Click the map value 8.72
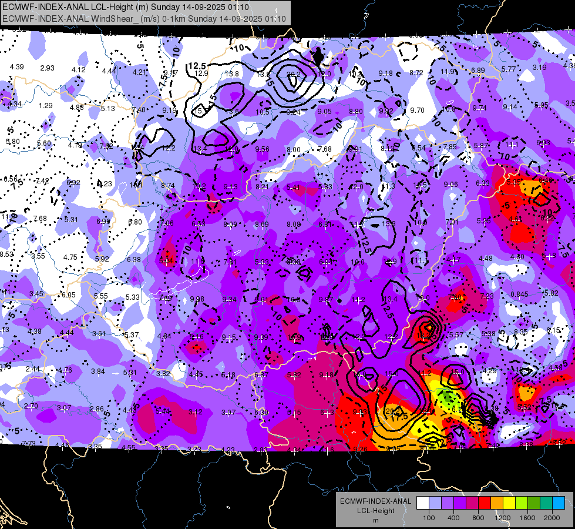The width and height of the screenshot is (575, 529). click(416, 73)
